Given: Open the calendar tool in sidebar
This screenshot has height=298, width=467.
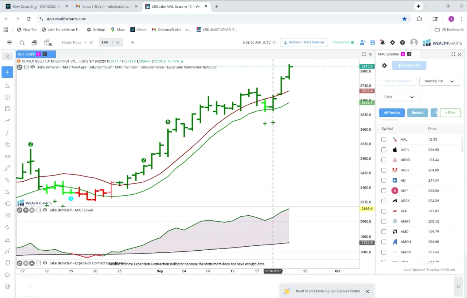Looking at the screenshot, I should [7, 109].
